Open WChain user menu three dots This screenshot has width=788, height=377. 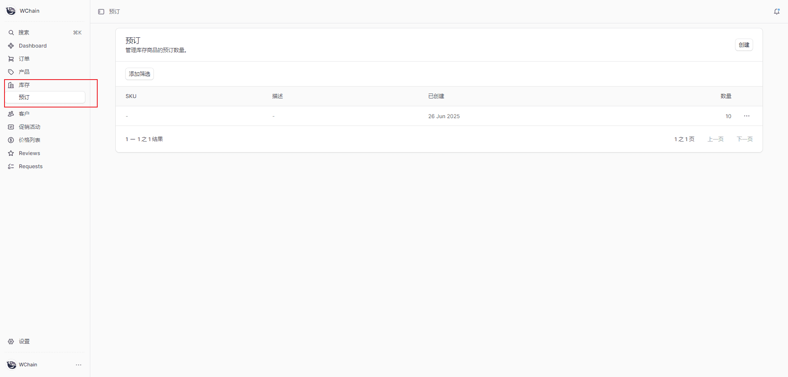click(78, 365)
